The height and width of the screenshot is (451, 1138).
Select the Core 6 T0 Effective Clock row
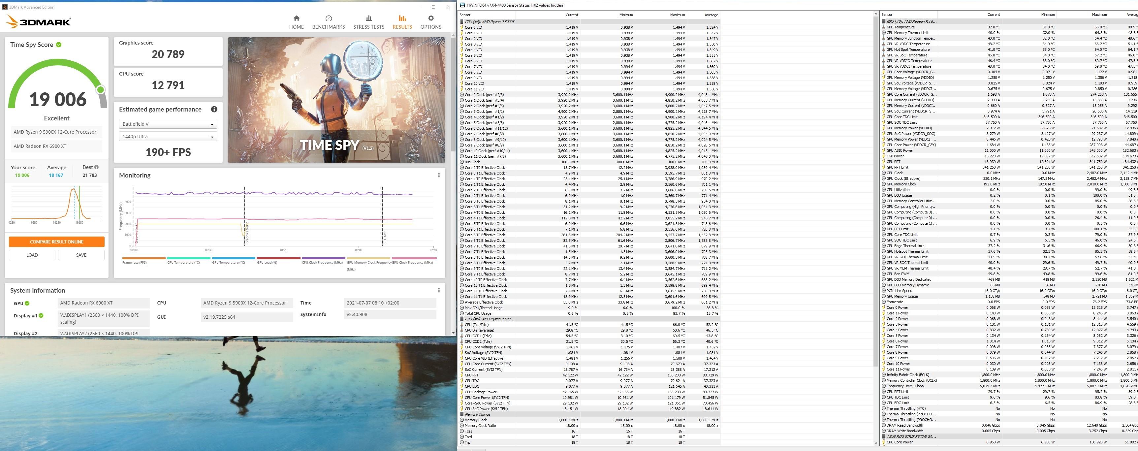589,235
